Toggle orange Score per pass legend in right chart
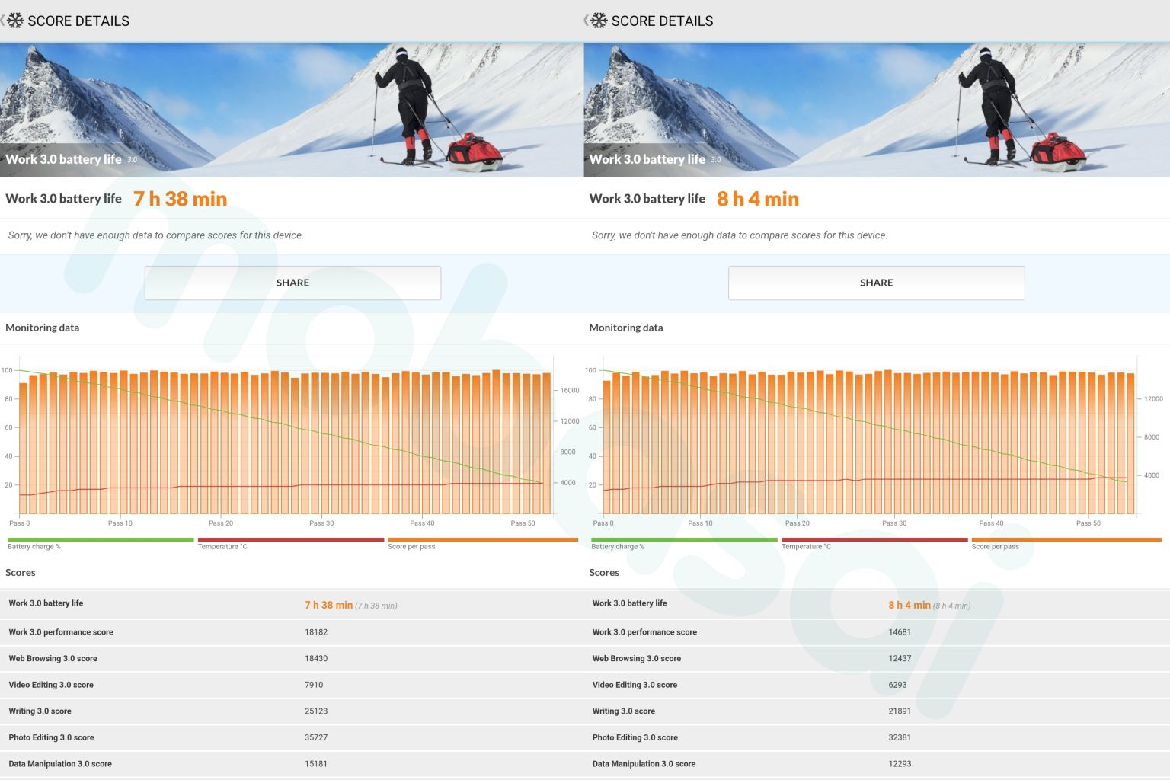Screen dimensions: 1170x780 tap(1066, 542)
